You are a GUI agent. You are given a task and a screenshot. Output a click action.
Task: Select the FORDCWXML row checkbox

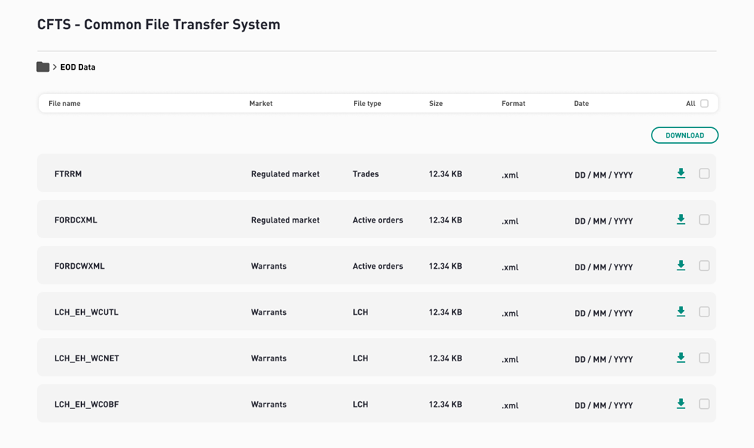click(x=704, y=266)
